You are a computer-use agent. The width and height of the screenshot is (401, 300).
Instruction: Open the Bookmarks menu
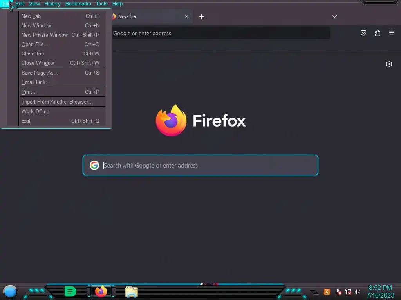coord(78,4)
